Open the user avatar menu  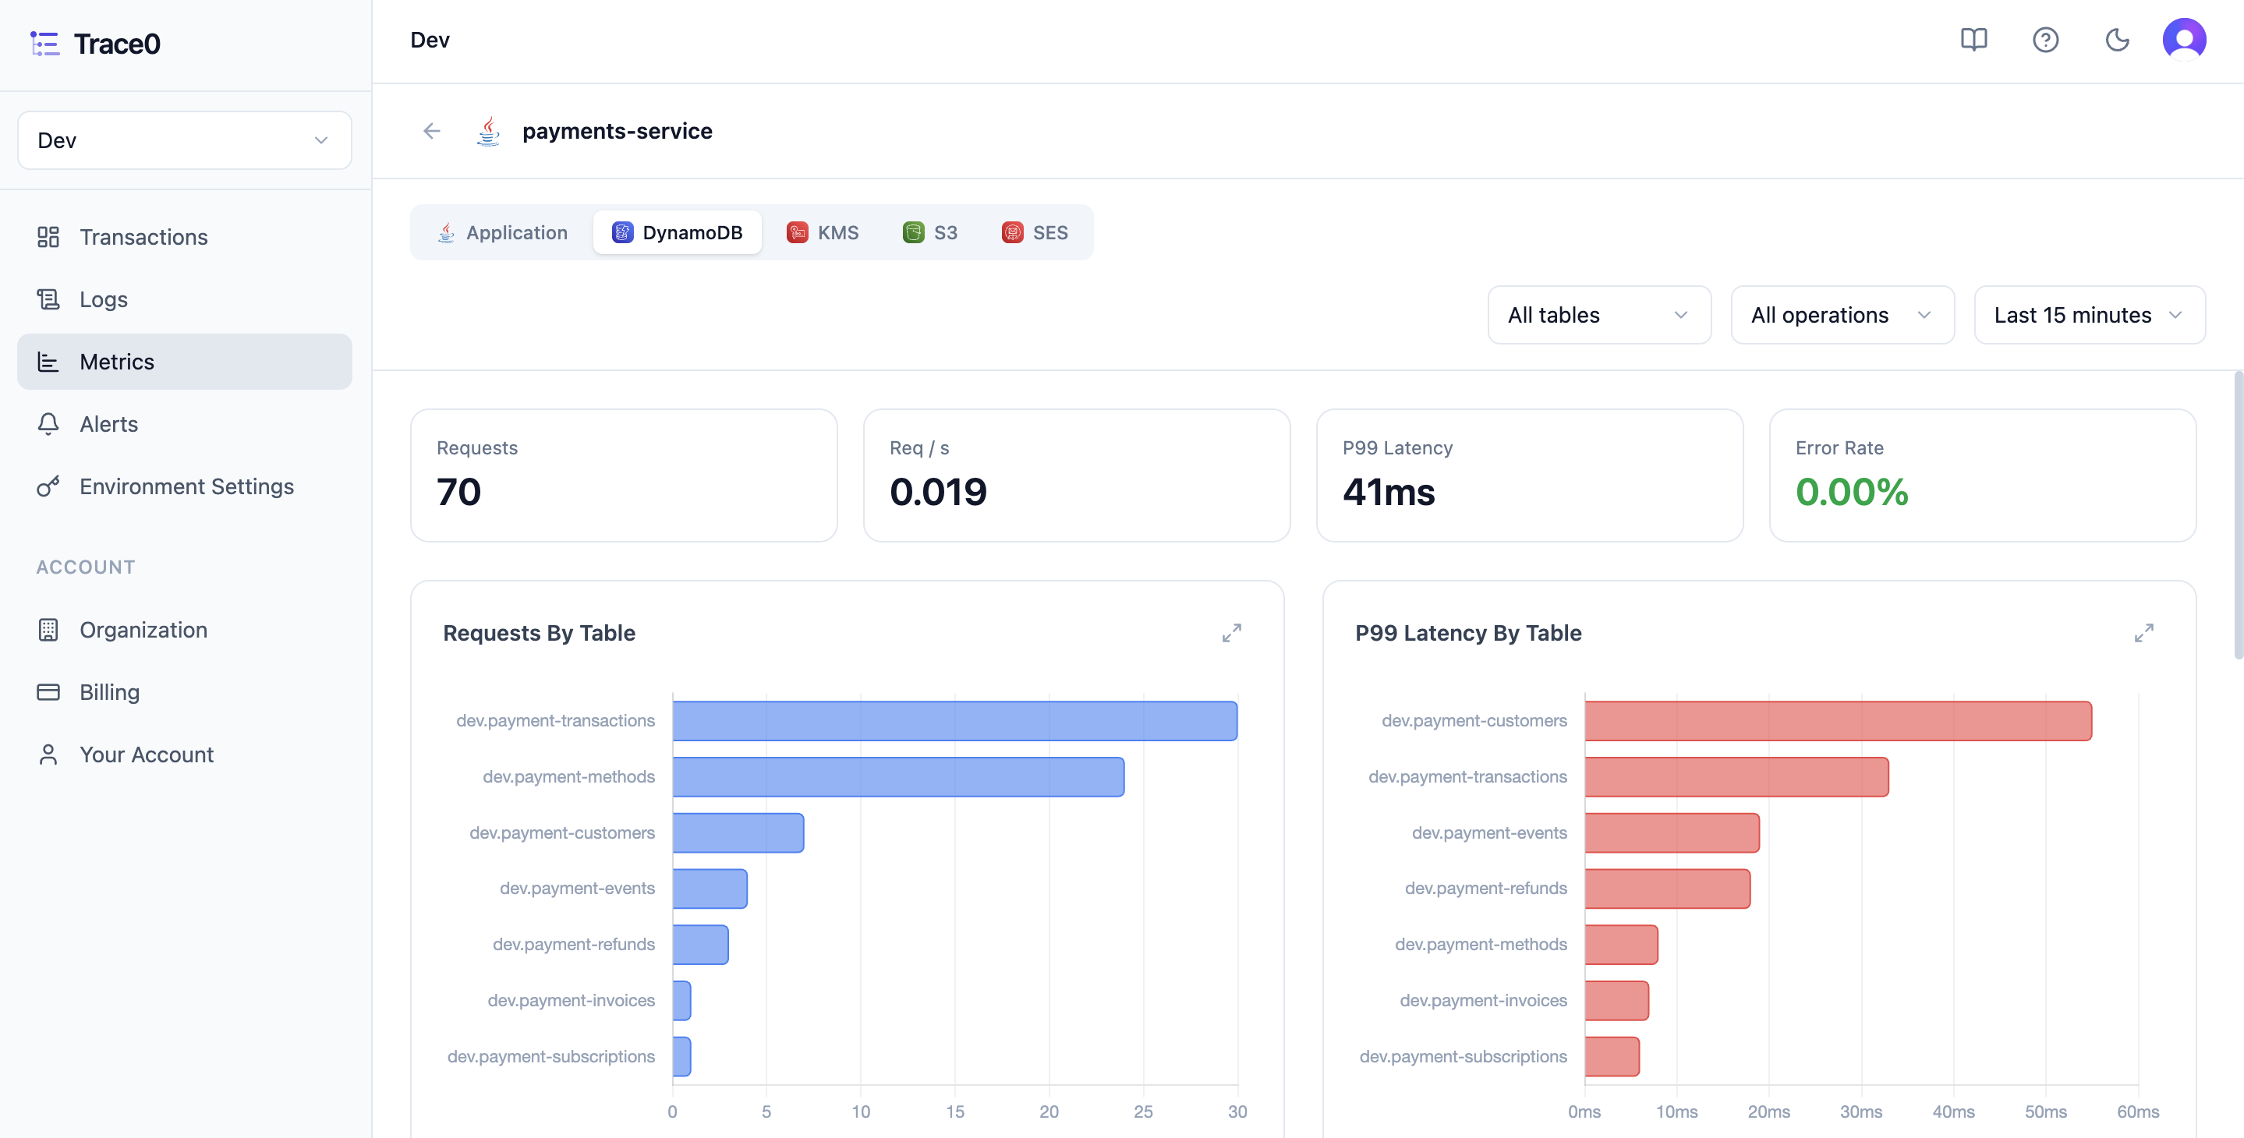2184,40
